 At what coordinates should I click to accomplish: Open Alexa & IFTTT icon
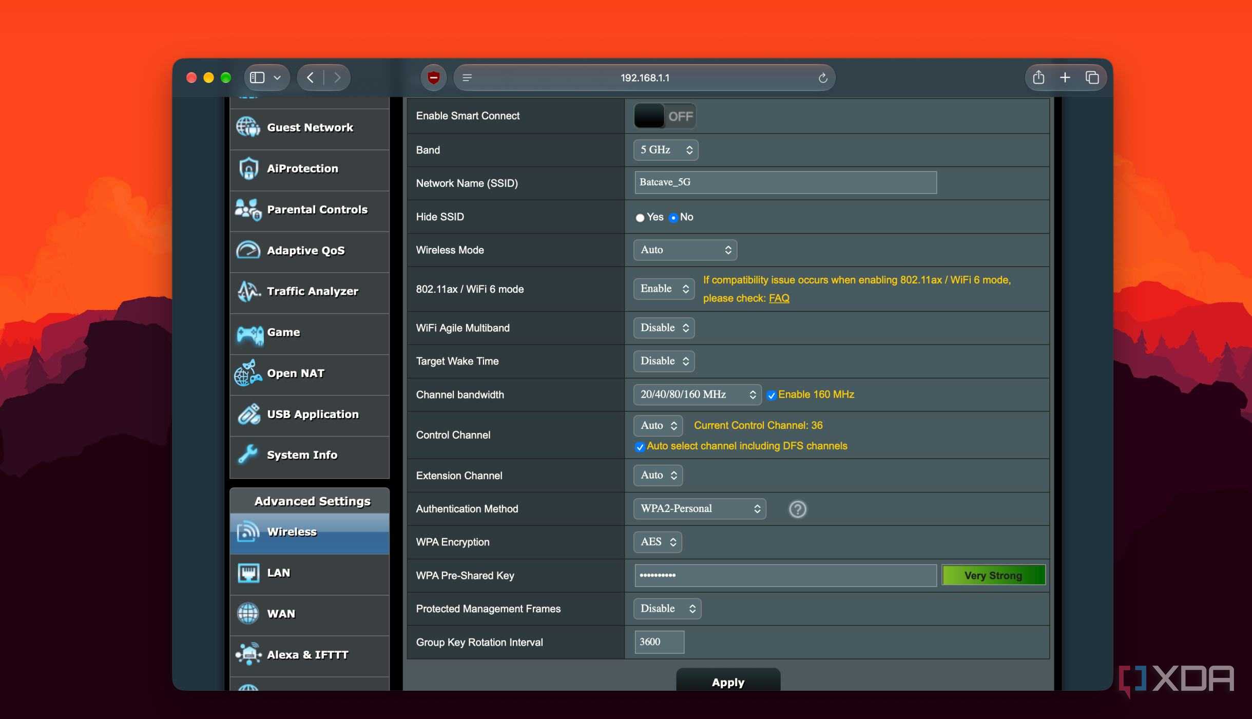click(248, 654)
